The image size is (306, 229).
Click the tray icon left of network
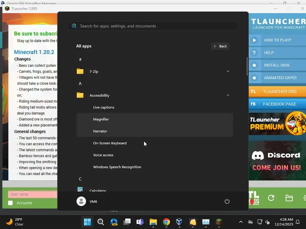coord(250,222)
